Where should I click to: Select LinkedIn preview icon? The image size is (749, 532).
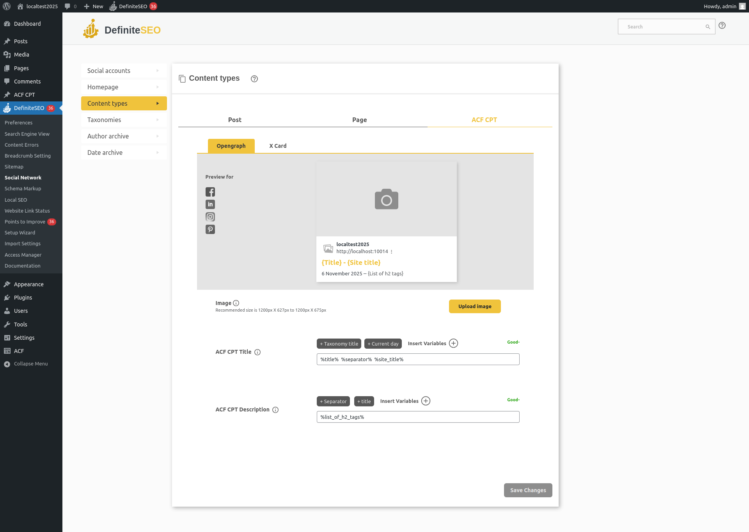pos(210,204)
